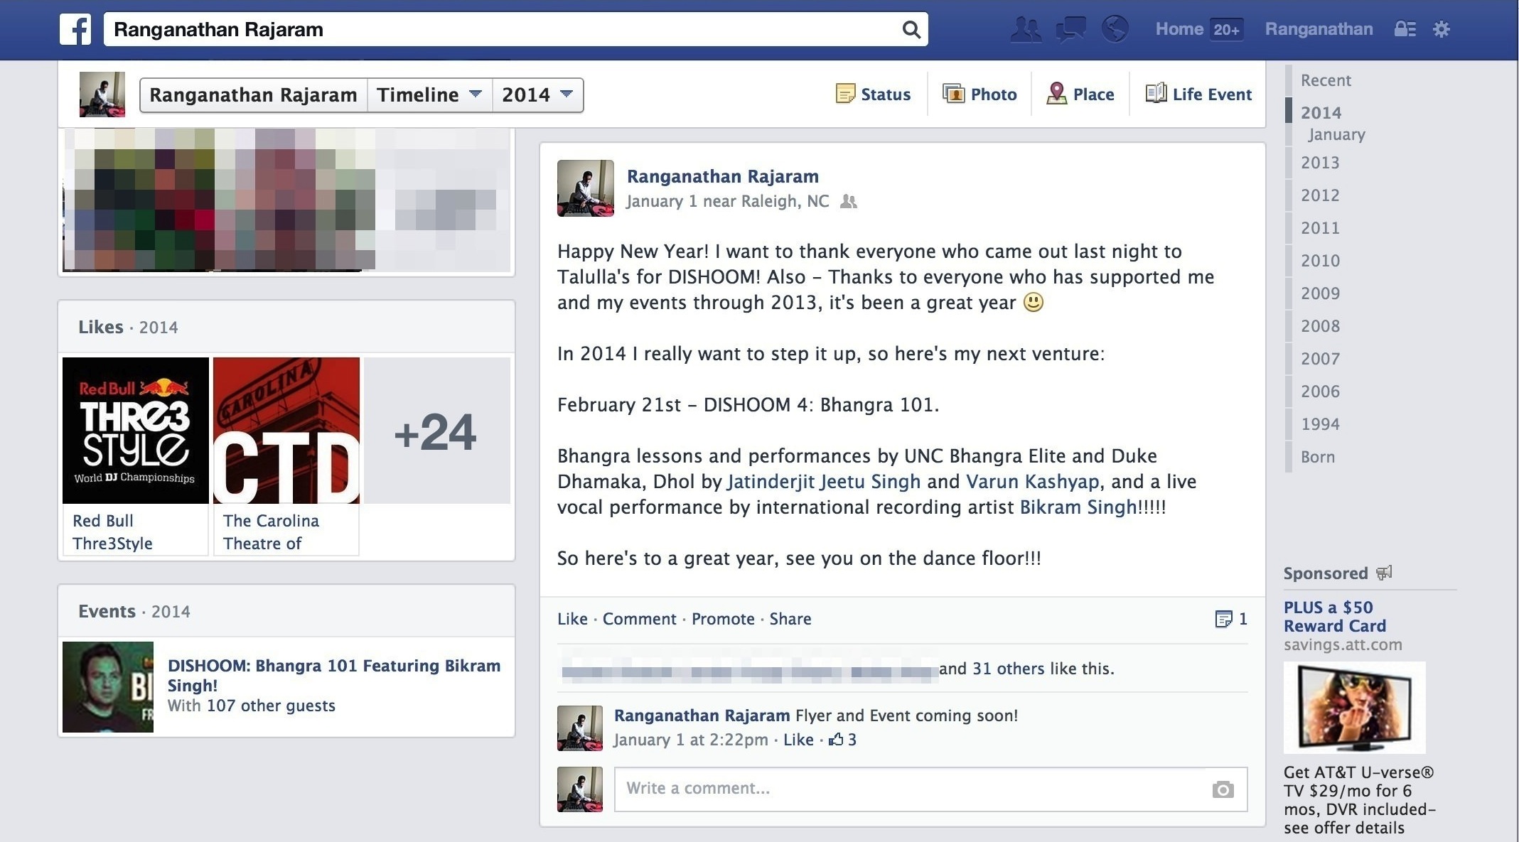This screenshot has height=842, width=1519.
Task: Jump to 2011 in timeline navigator
Action: (1320, 228)
